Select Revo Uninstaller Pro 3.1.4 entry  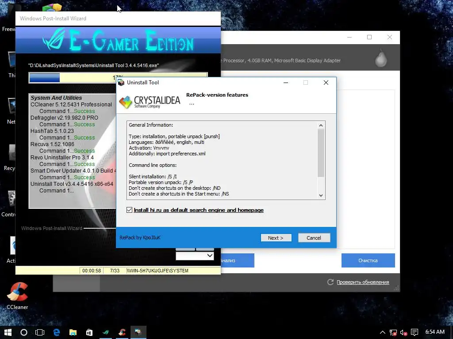pyautogui.click(x=62, y=158)
